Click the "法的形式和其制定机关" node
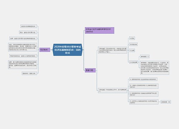 (29, 26)
